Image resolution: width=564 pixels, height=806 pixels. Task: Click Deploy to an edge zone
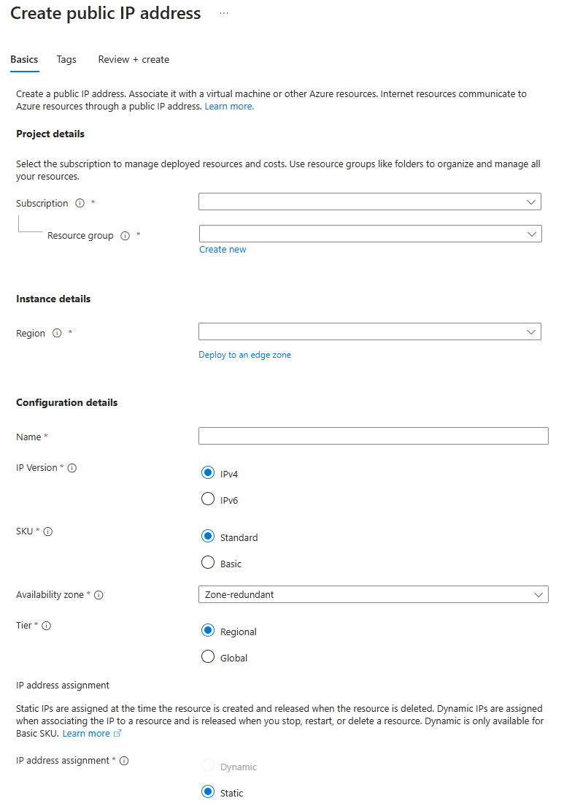tap(244, 354)
